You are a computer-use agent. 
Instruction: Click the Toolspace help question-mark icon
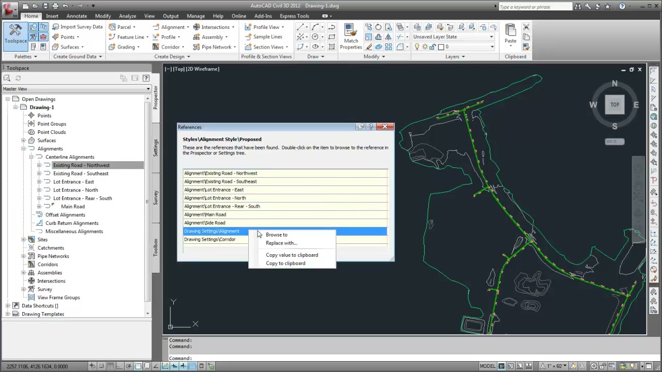(x=146, y=78)
